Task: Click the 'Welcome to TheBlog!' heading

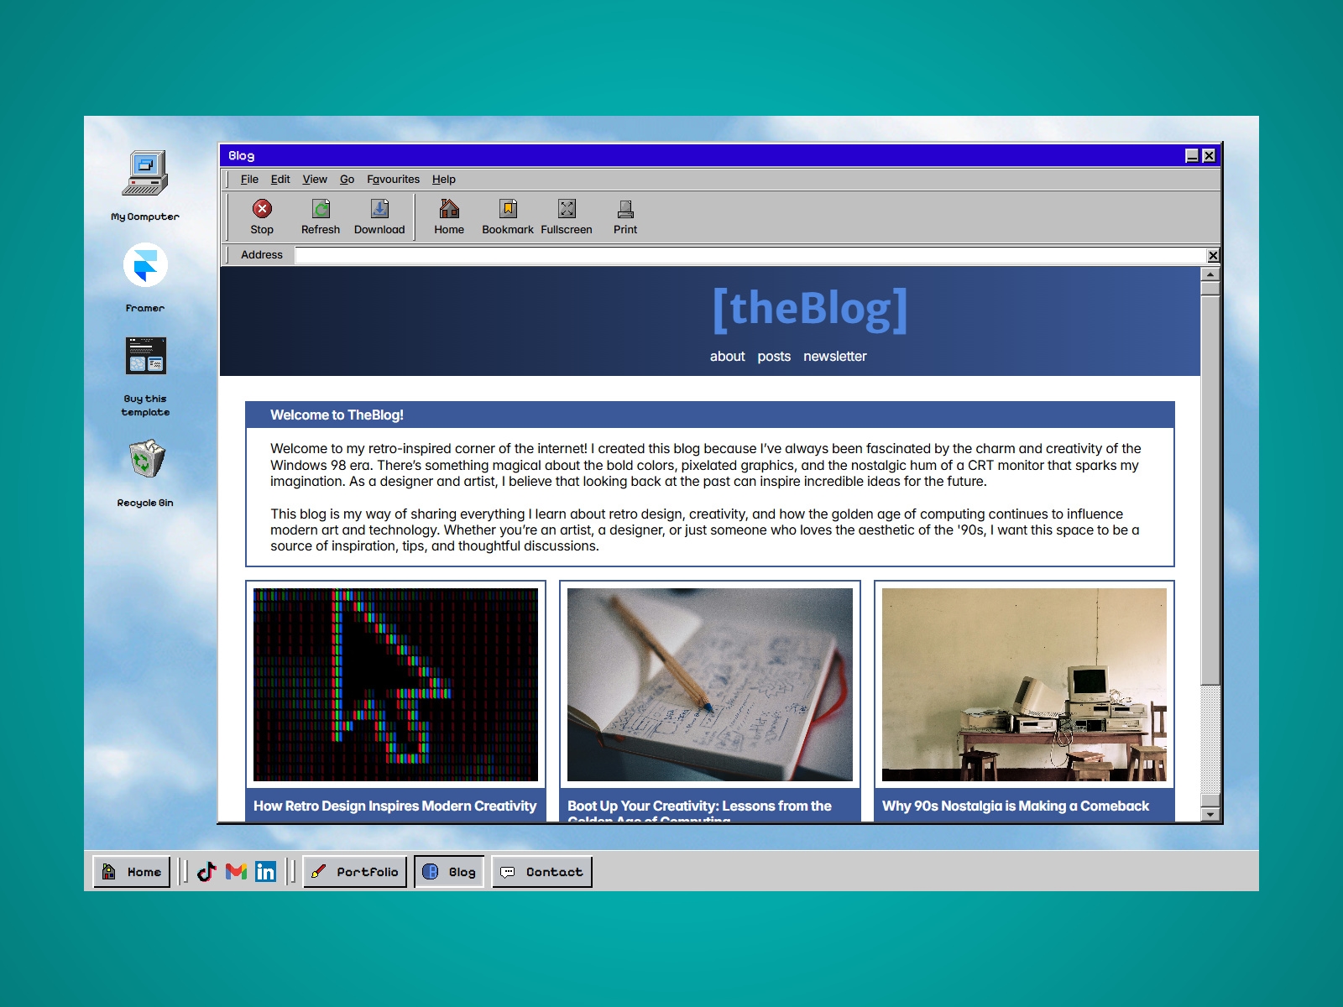Action: click(337, 415)
